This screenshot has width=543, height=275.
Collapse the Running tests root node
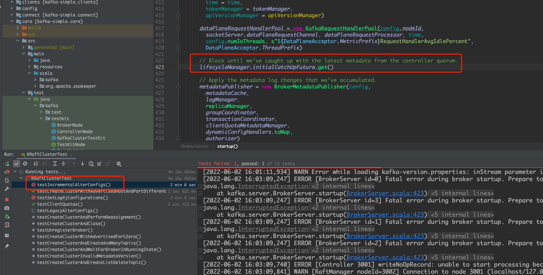[x=15, y=172]
